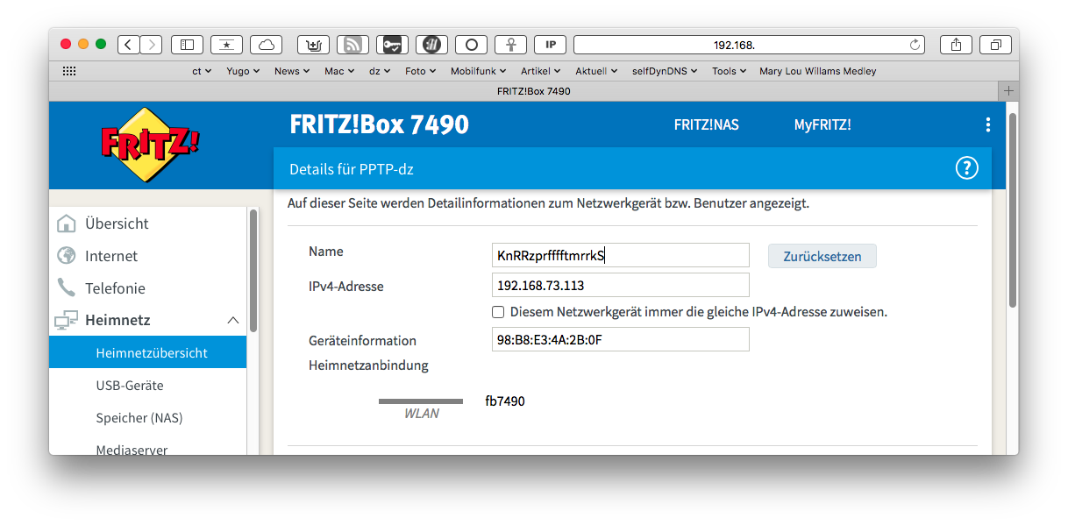Open the three-dot FRITZ!Box menu
The height and width of the screenshot is (525, 1068).
coord(987,124)
